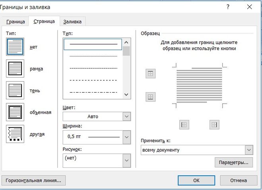Screen dimensions: 262x190
Task: Toggle the left border in the preview
Action: tap(184, 124)
